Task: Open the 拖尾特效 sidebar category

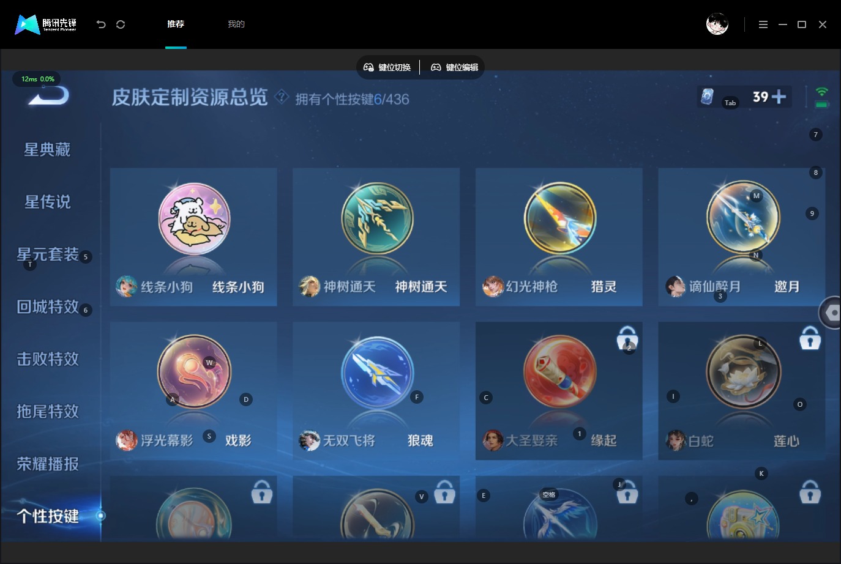Action: pyautogui.click(x=48, y=411)
